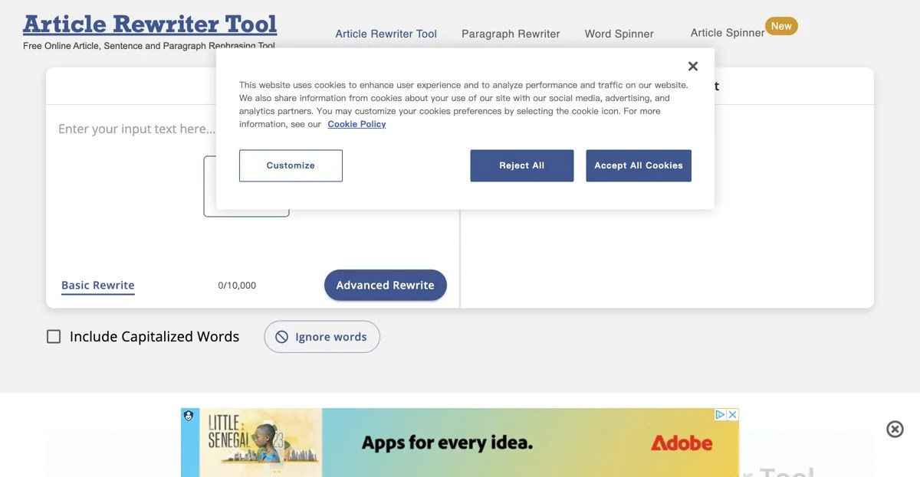Close the cookie consent dialog
The image size is (920, 477).
point(693,66)
